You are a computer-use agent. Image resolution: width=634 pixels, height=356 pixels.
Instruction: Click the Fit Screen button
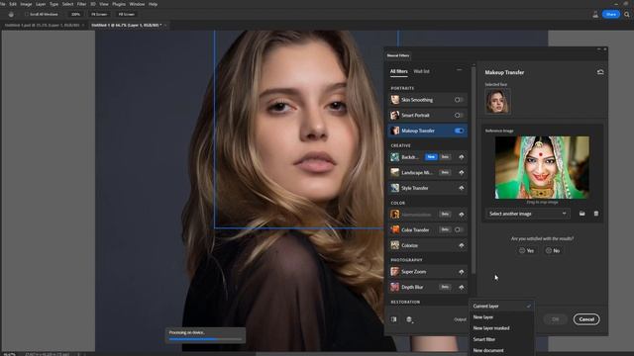click(x=99, y=14)
